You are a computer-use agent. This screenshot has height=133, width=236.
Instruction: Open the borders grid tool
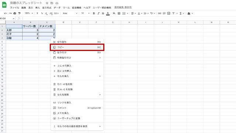119,13
